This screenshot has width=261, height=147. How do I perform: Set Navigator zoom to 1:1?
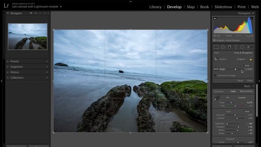pos(40,13)
